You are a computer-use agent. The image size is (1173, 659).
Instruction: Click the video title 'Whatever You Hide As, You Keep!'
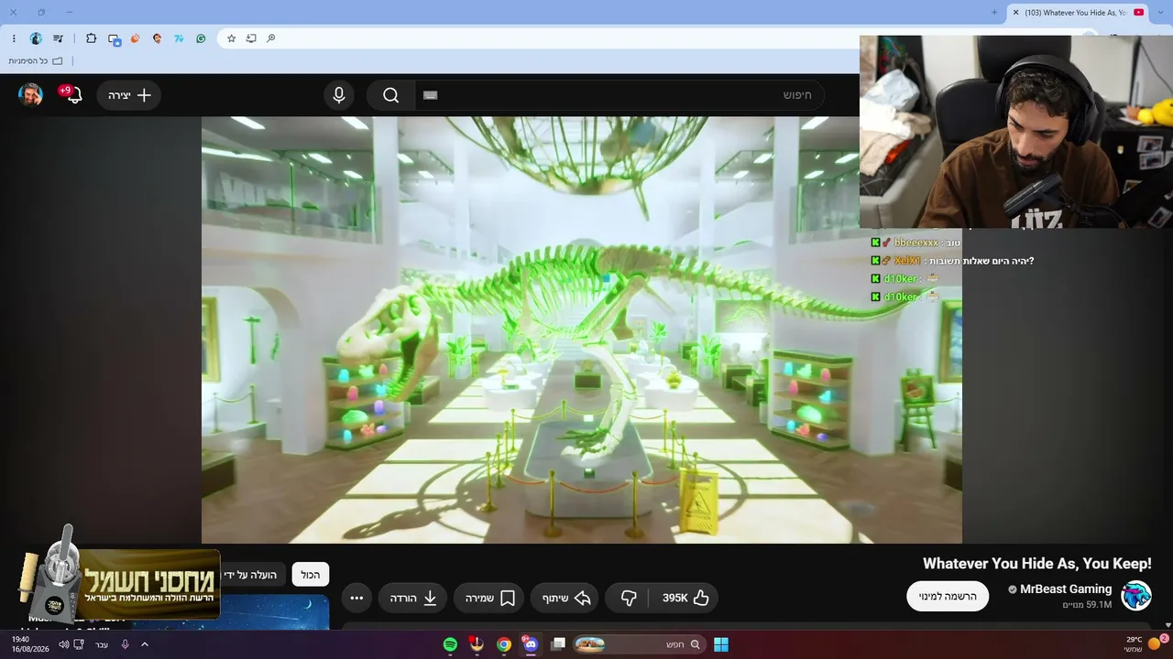(x=1037, y=564)
